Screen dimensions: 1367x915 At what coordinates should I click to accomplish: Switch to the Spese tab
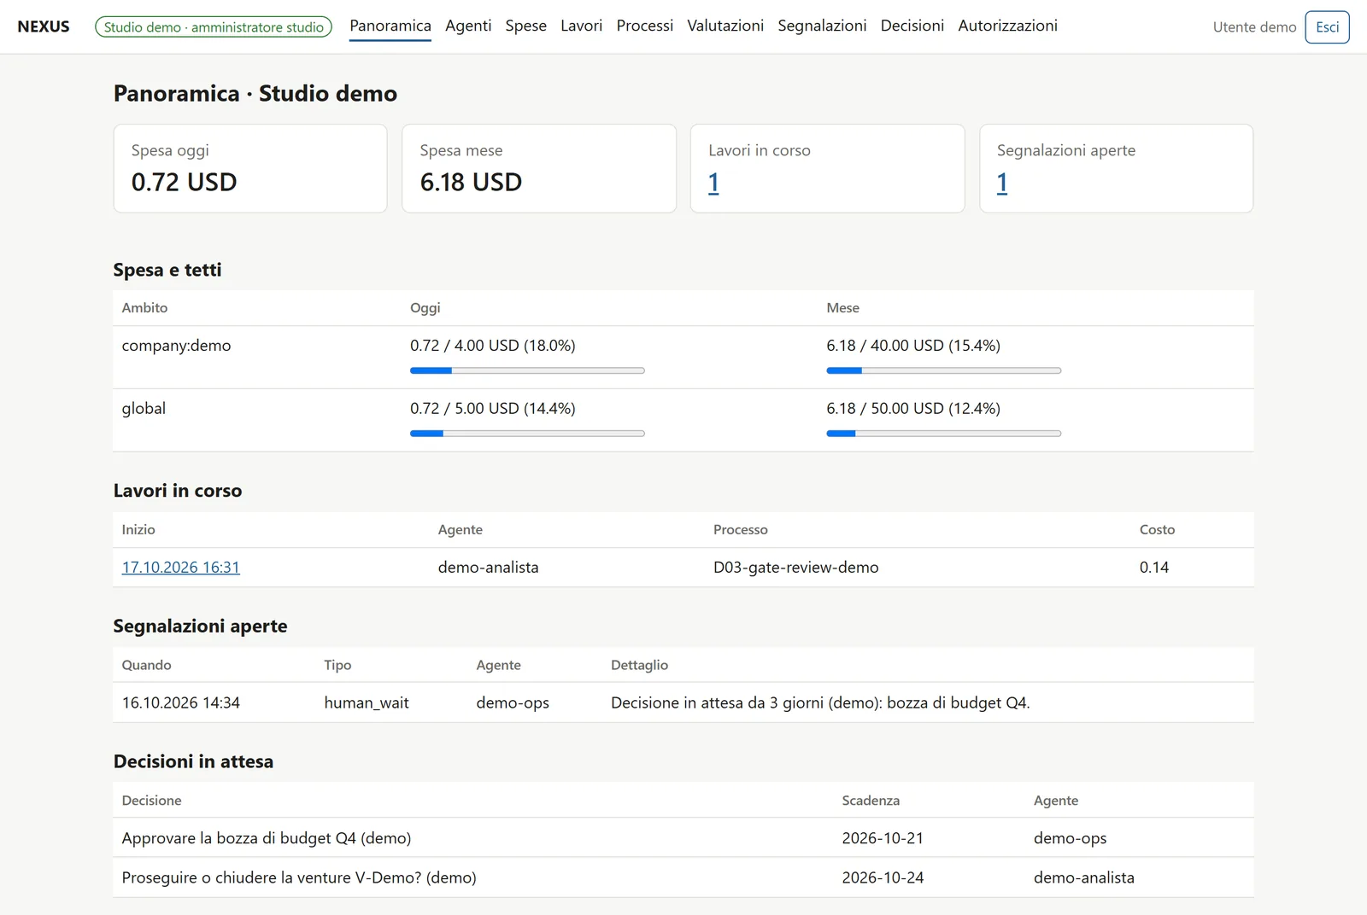tap(525, 26)
